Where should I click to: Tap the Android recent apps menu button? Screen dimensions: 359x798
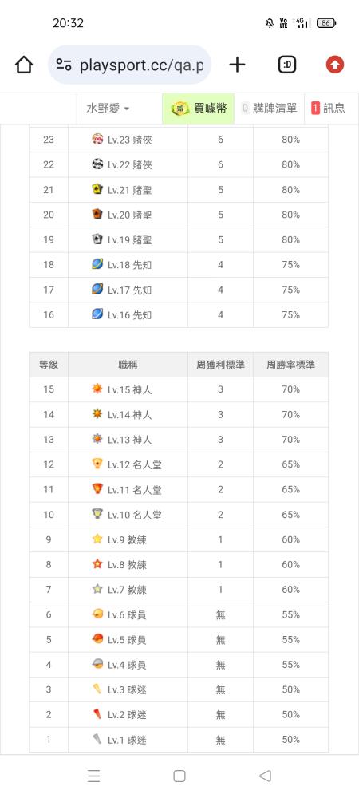pyautogui.click(x=93, y=776)
